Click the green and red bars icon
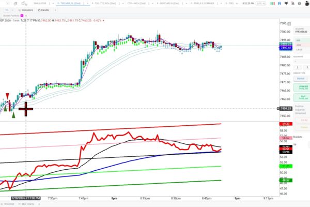The height and width of the screenshot is (207, 310). click(273, 4)
